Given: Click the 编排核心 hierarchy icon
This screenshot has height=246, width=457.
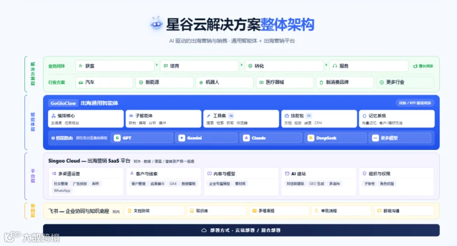Looking at the screenshot, I should 53,116.
